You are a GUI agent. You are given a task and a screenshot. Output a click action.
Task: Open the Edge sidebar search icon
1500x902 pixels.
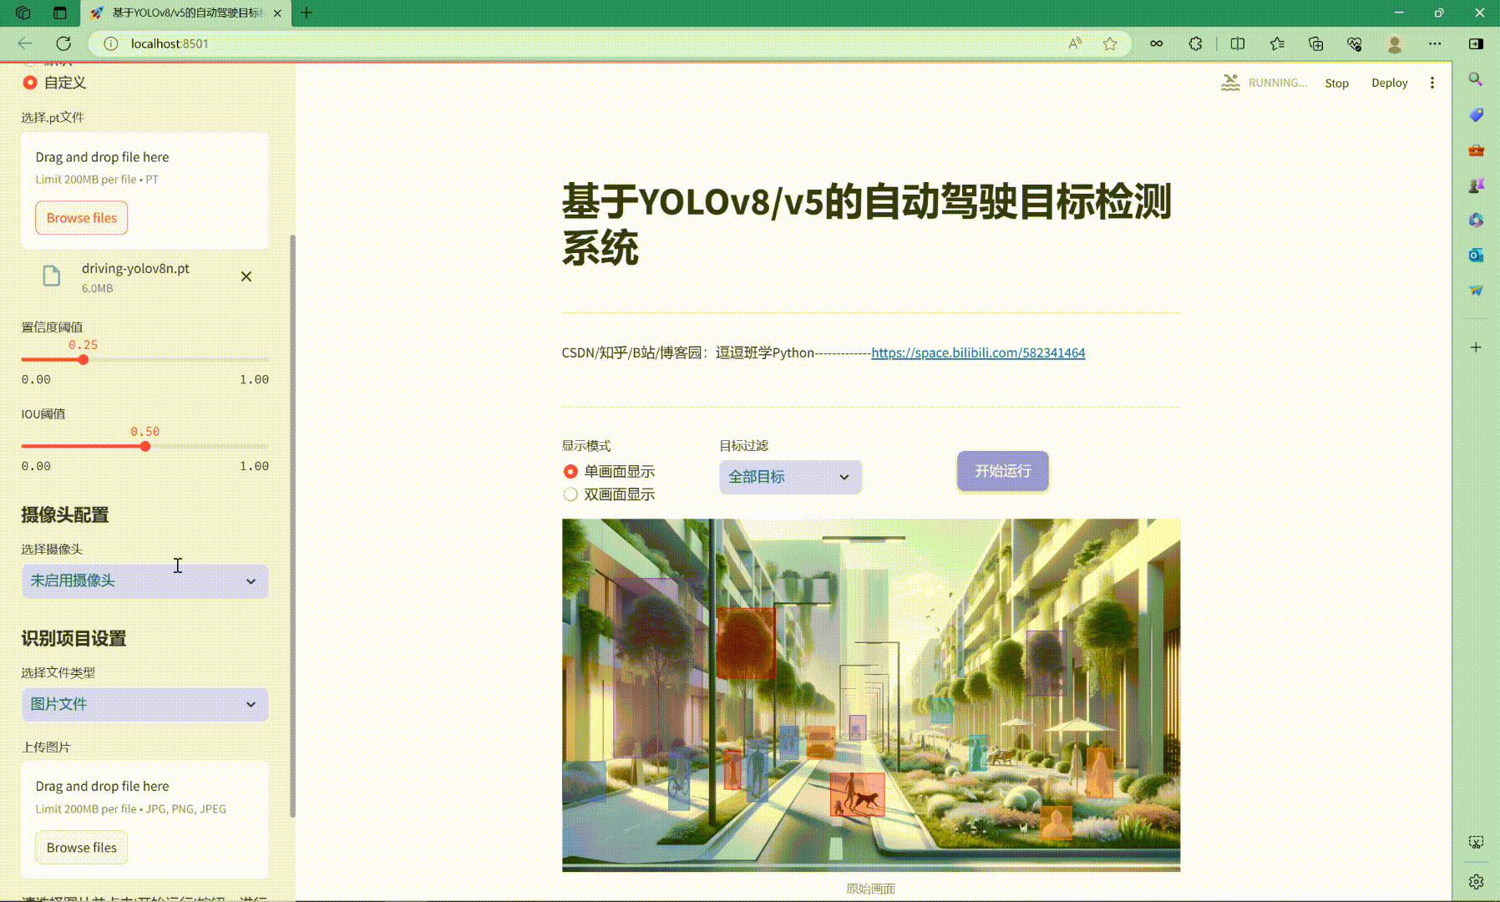(x=1476, y=79)
